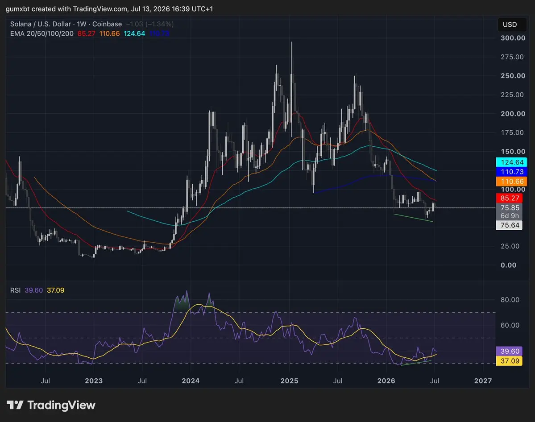Click the 2023 label on time axis

coord(94,381)
